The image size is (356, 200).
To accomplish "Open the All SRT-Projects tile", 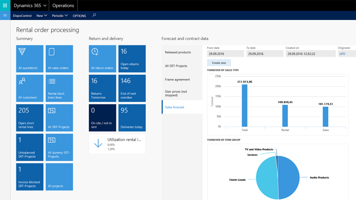I will (59, 118).
